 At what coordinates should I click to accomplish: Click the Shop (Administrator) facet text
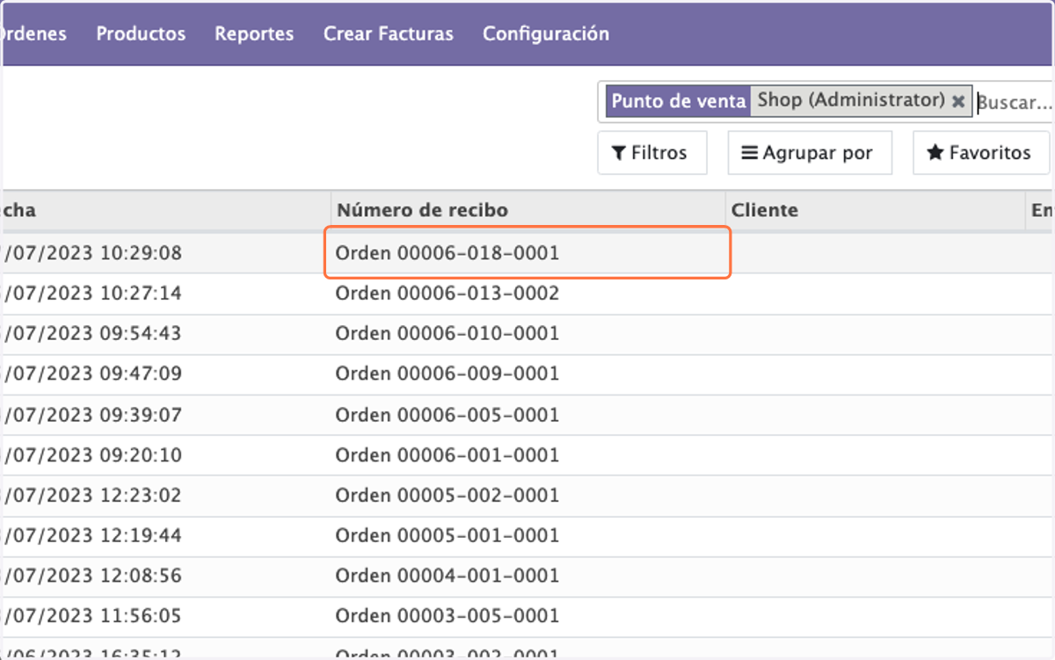851,100
